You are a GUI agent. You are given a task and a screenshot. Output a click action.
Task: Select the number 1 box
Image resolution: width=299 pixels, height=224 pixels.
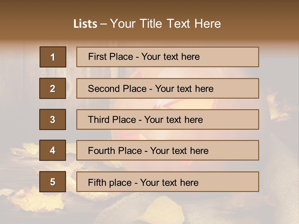pos(53,57)
